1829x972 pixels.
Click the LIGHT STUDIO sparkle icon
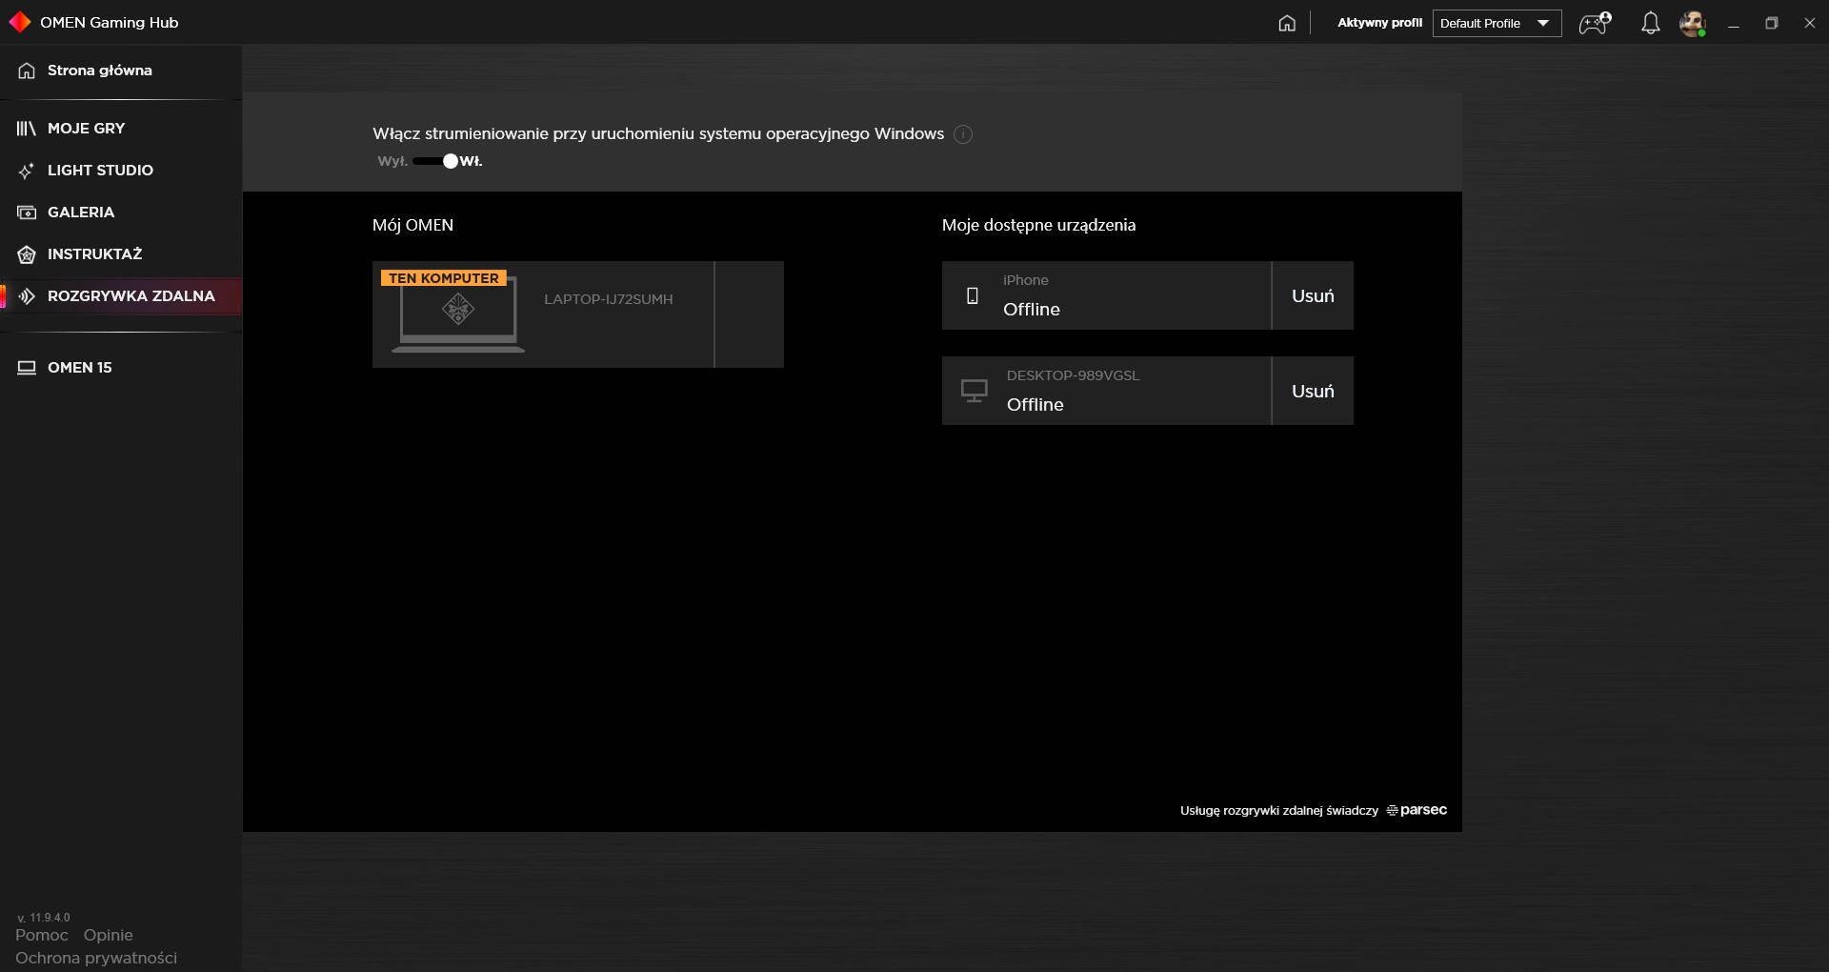click(x=27, y=171)
